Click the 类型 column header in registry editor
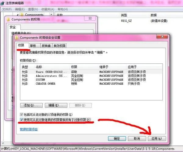Screen dimensions: 183x152 (x=124, y=15)
